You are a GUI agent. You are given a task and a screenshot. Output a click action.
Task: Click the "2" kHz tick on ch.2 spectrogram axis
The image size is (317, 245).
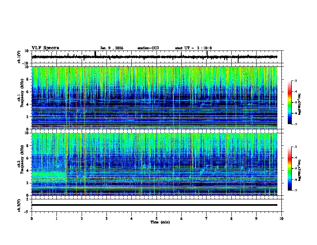tap(28, 183)
